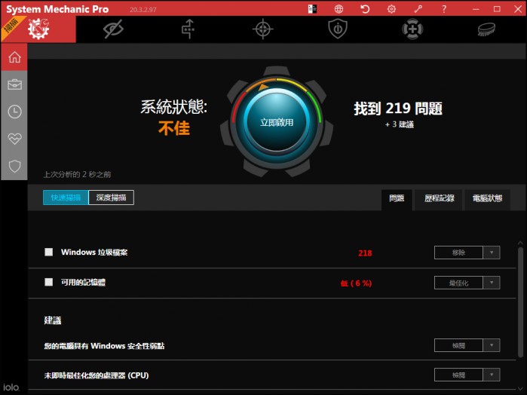Viewport: 527px width, 395px height.
Task: Click 您的電腦具有 Windows 安全性弱點 text
Action: pyautogui.click(x=104, y=345)
